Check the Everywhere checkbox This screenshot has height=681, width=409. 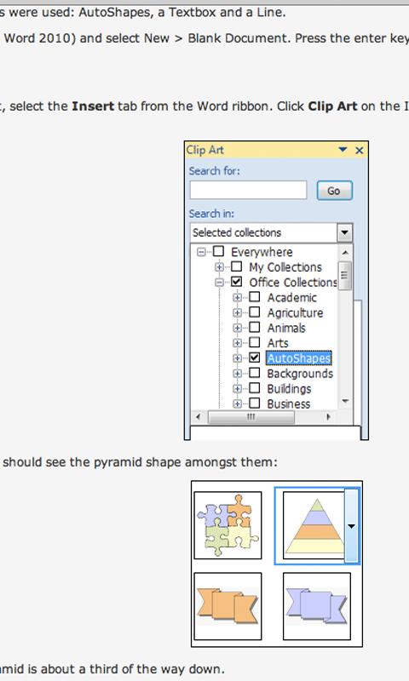218,251
